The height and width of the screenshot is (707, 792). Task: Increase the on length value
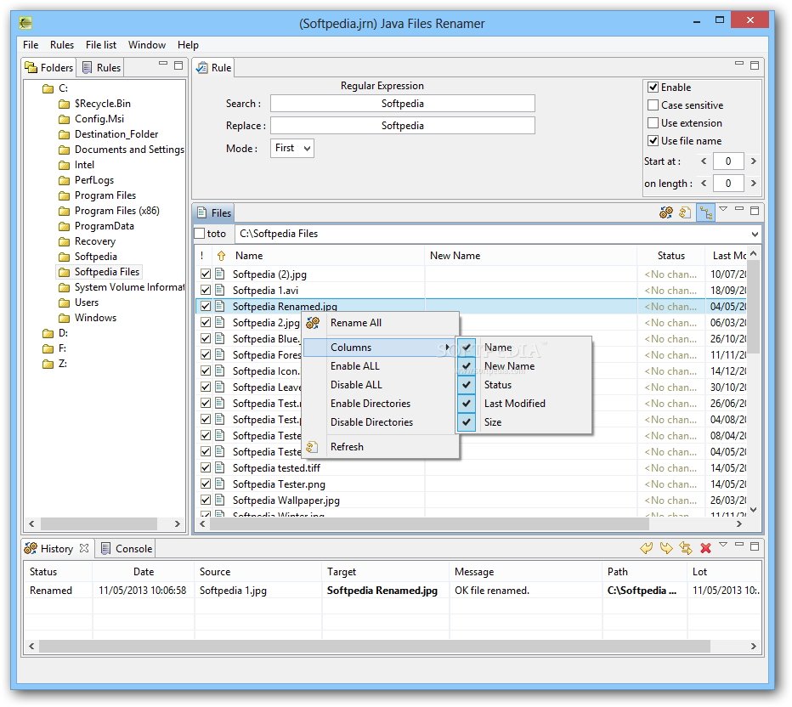[x=754, y=183]
